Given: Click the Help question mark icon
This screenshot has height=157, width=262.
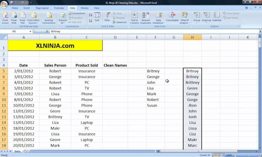Looking at the screenshot, I should point(247,8).
